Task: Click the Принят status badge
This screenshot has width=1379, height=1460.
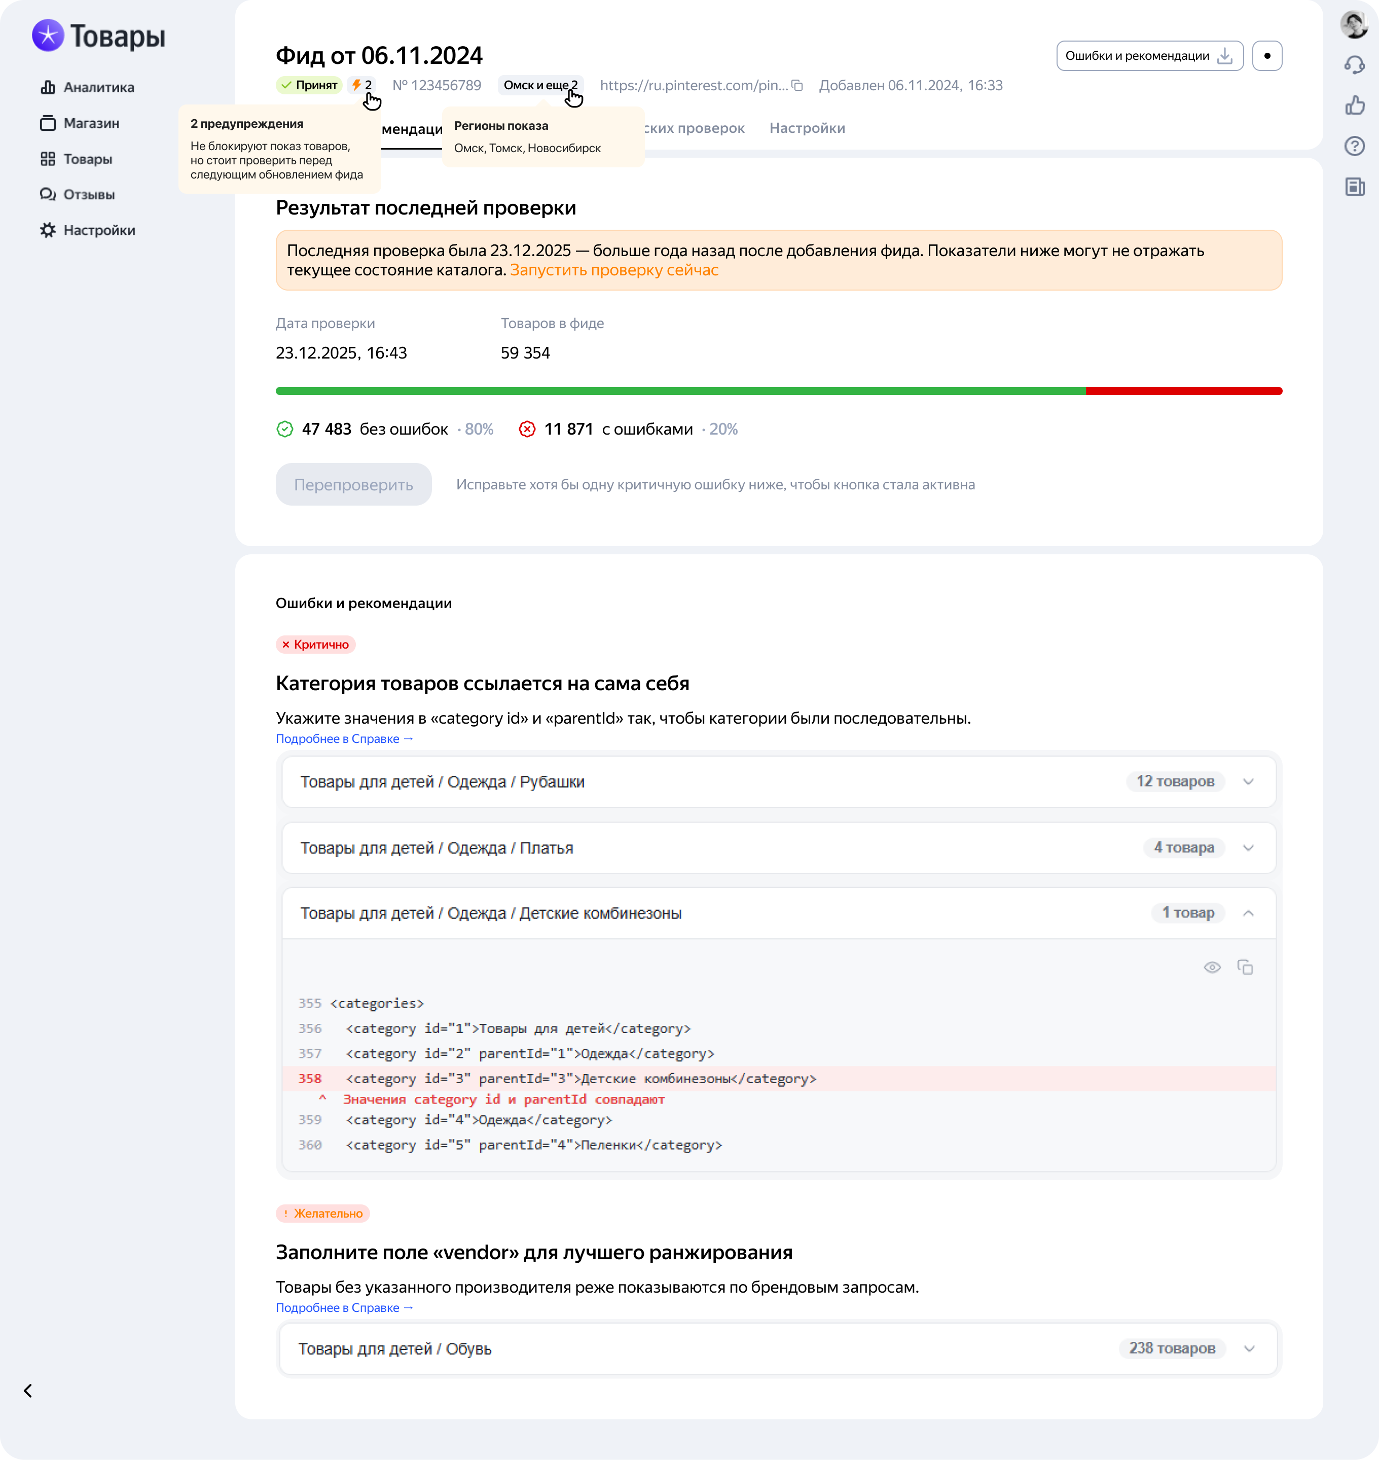Action: click(x=309, y=85)
